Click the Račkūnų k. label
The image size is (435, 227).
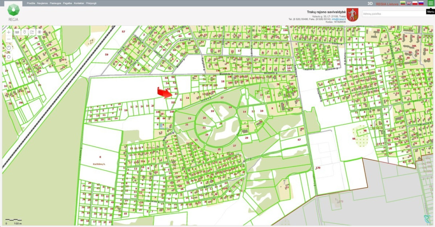click(x=99, y=164)
